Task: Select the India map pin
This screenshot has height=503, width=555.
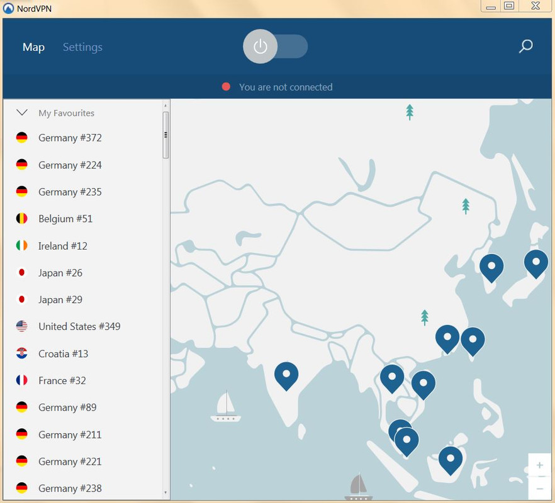Action: point(286,376)
